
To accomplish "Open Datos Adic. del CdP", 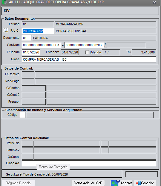I will pyautogui.click(x=88, y=183).
